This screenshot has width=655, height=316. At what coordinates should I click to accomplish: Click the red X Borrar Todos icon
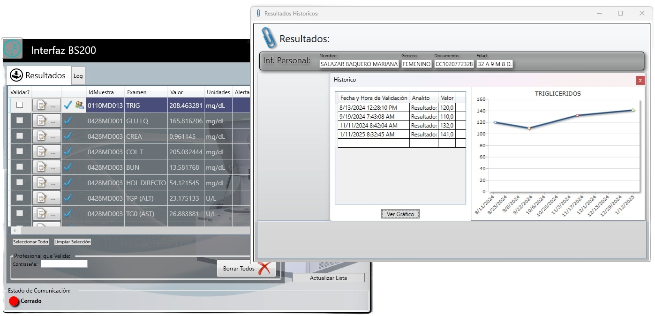point(265,268)
